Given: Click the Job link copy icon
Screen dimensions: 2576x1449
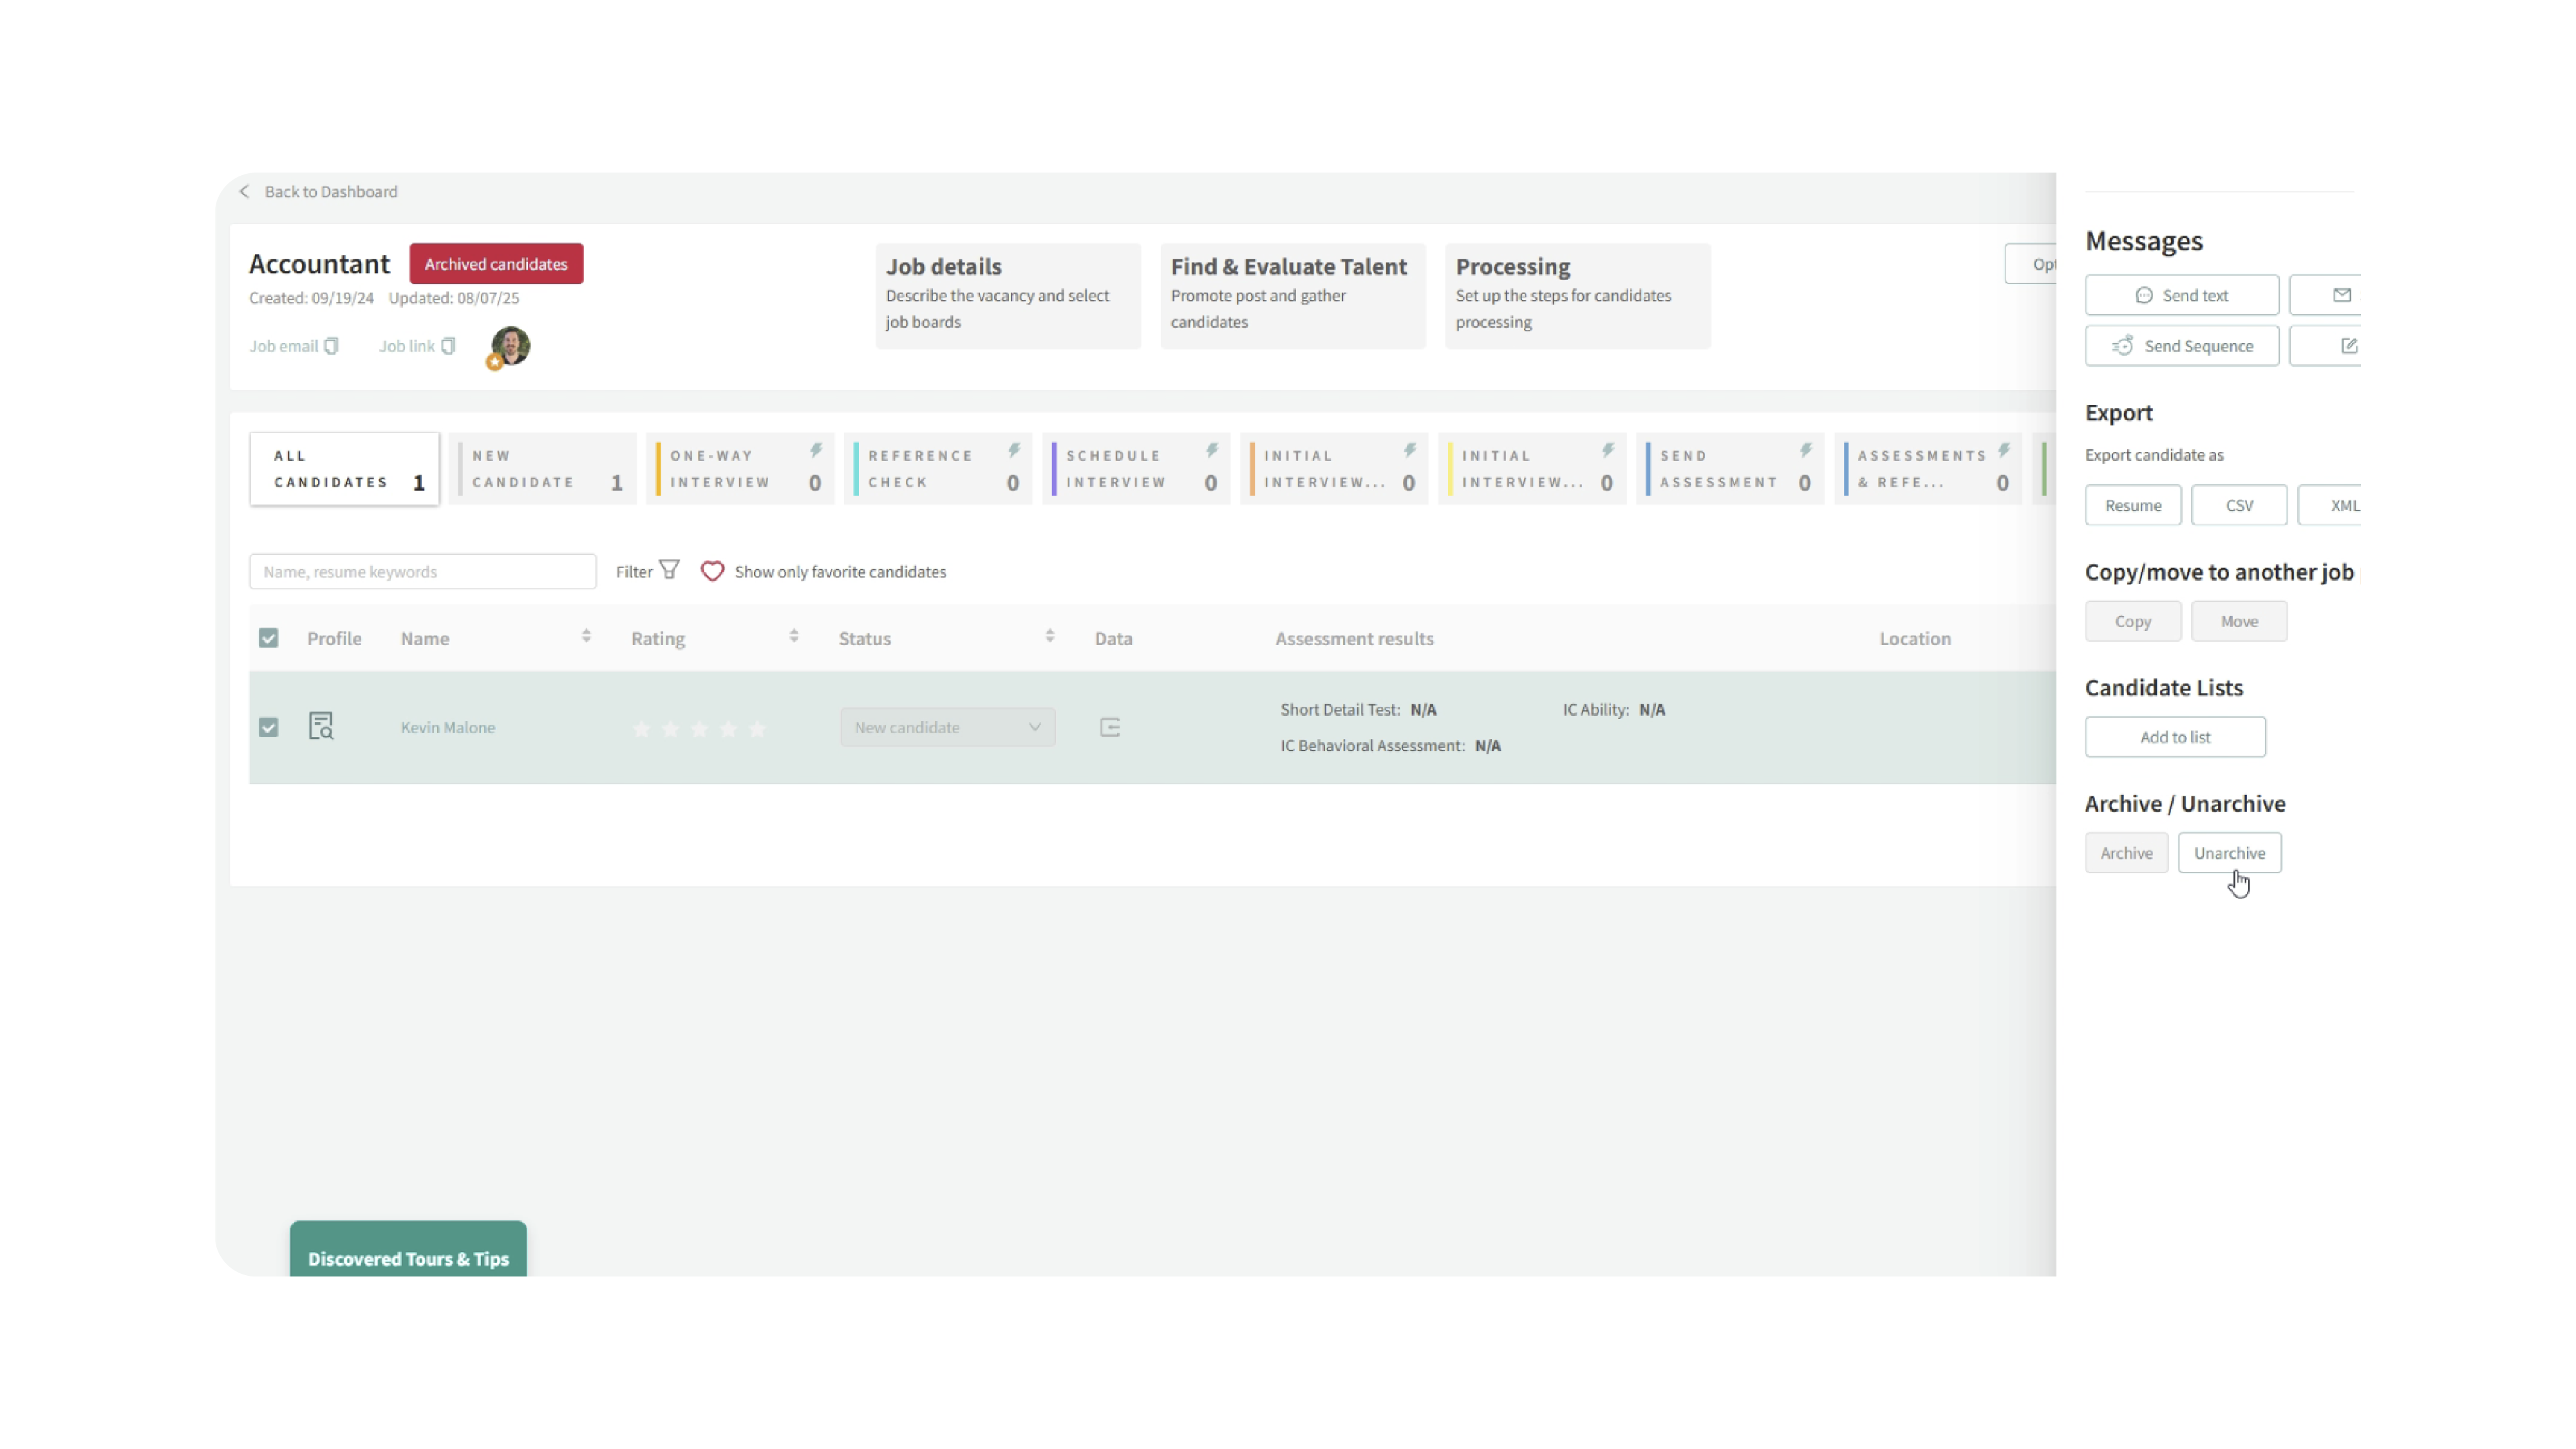Looking at the screenshot, I should [x=448, y=346].
